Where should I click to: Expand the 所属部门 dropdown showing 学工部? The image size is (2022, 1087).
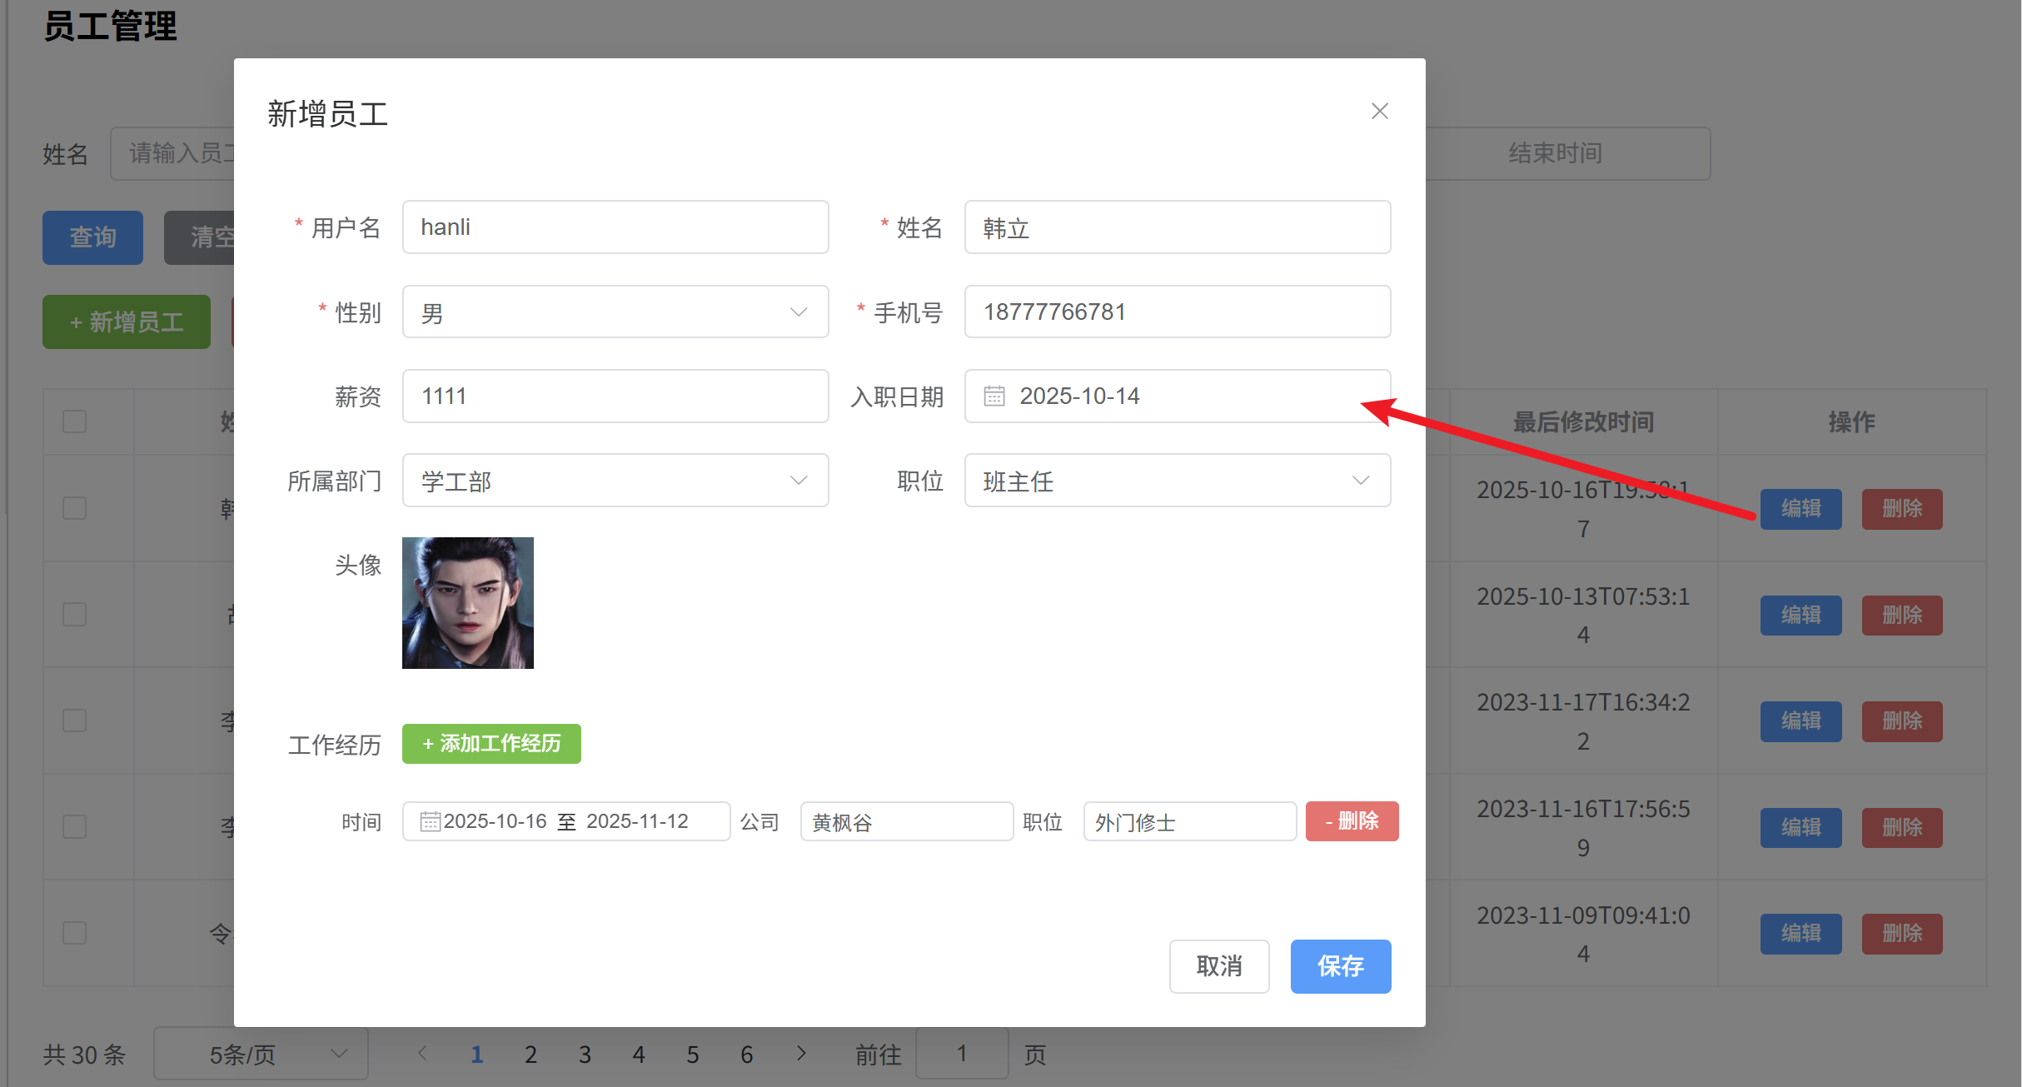pyautogui.click(x=615, y=481)
